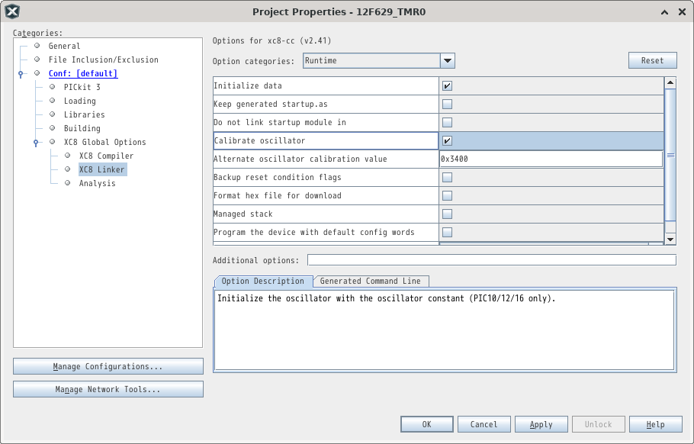The image size is (694, 444).
Task: Collapse the Conf: [default] tree node
Action: pos(21,74)
